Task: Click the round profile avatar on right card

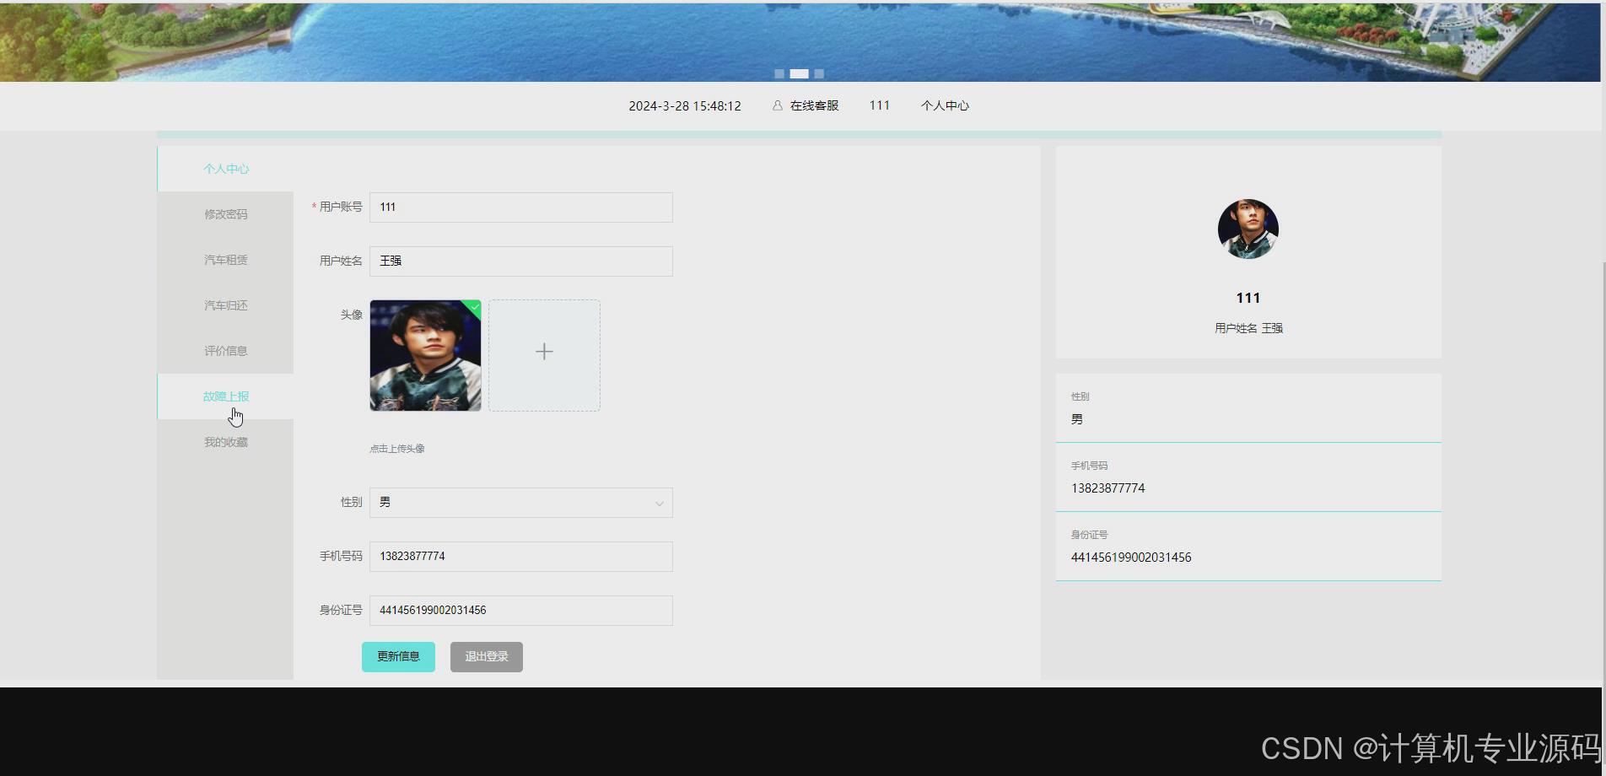Action: click(x=1248, y=229)
